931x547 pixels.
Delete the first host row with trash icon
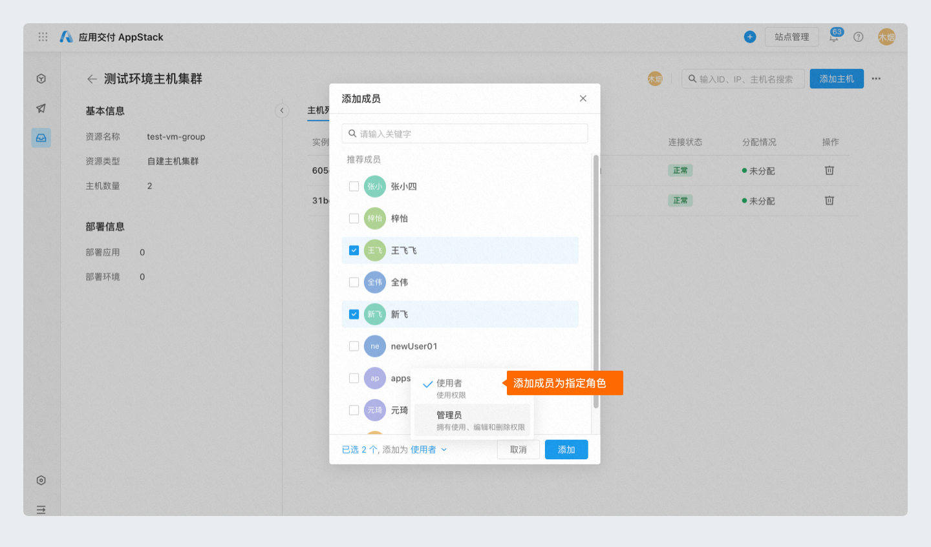point(829,170)
